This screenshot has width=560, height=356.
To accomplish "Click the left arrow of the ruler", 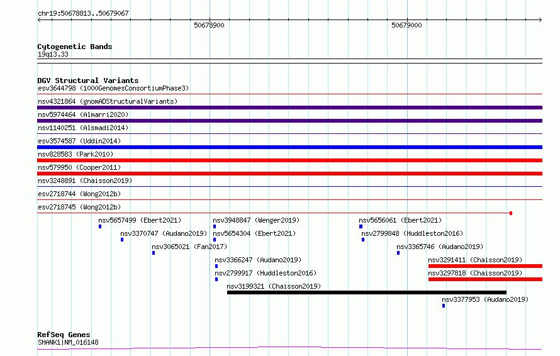I will (x=39, y=20).
